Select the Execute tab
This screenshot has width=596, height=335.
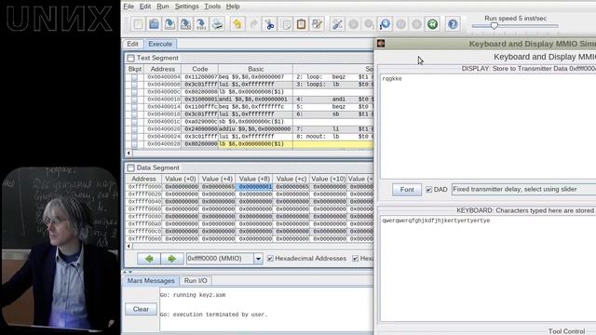(x=160, y=44)
